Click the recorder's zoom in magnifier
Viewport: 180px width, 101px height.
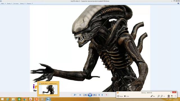coord(159,96)
